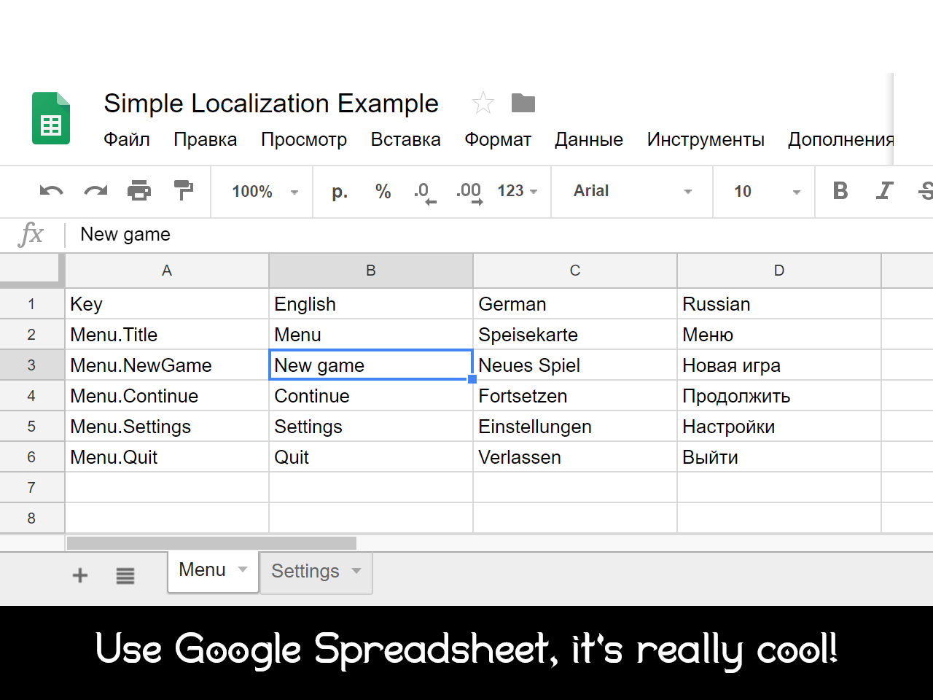Open the Arial font dropdown
The image size is (933, 700).
[632, 191]
